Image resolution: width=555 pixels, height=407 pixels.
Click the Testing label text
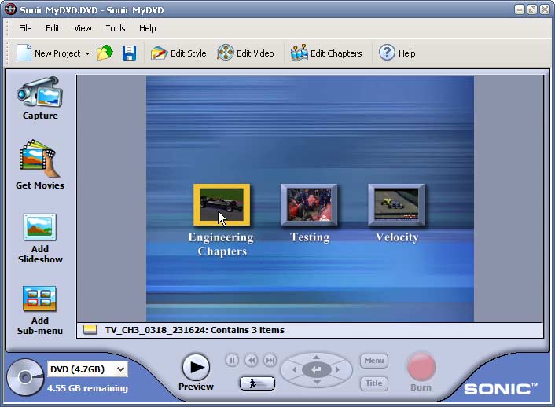(x=310, y=237)
